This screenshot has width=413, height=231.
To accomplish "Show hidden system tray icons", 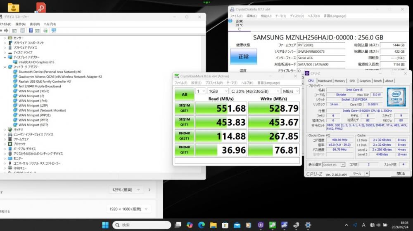I will tap(347, 225).
